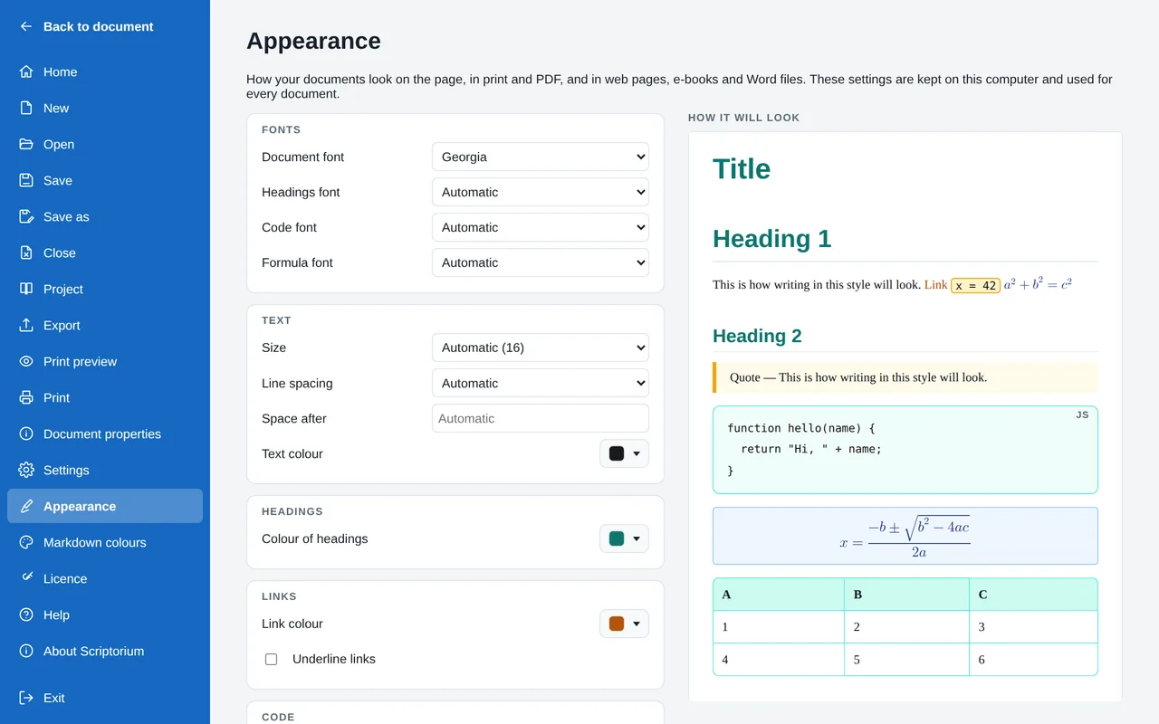The height and width of the screenshot is (724, 1159).
Task: Click the "Heading 1" preview text
Action: tap(771, 239)
